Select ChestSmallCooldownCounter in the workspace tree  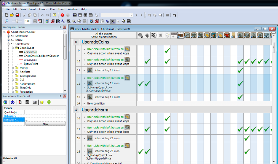coord(41,56)
